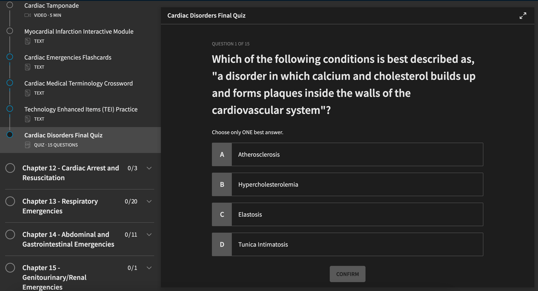Click text icon under Technology Enhanced Items Practice

tap(28, 119)
